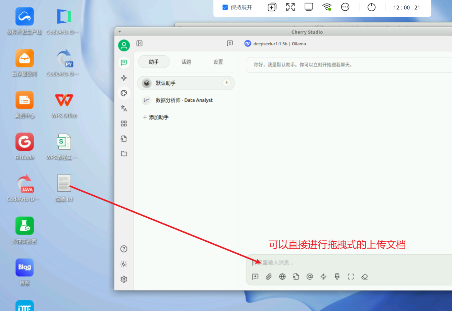
Task: Open the help question mark icon
Action: [124, 249]
